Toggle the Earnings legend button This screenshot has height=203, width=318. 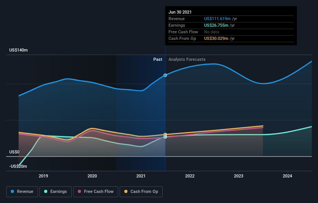pyautogui.click(x=55, y=192)
